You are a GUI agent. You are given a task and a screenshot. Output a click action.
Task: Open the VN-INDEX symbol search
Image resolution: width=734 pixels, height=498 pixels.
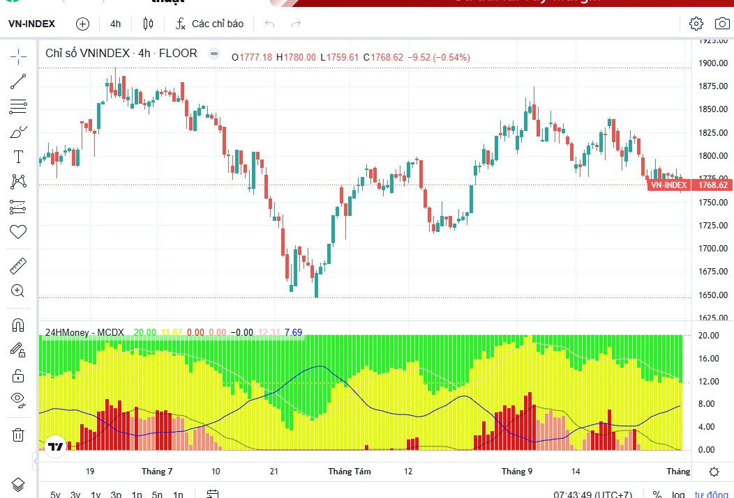point(32,24)
